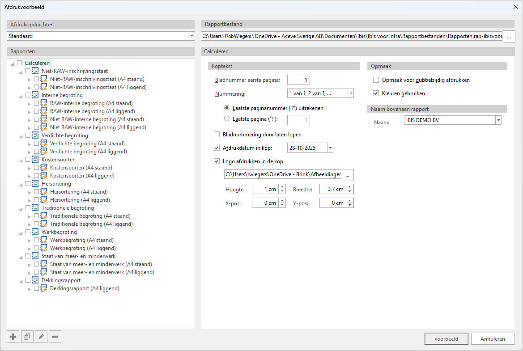
Task: Select Hersortering (A4 liggend) tree item
Action: [80, 200]
